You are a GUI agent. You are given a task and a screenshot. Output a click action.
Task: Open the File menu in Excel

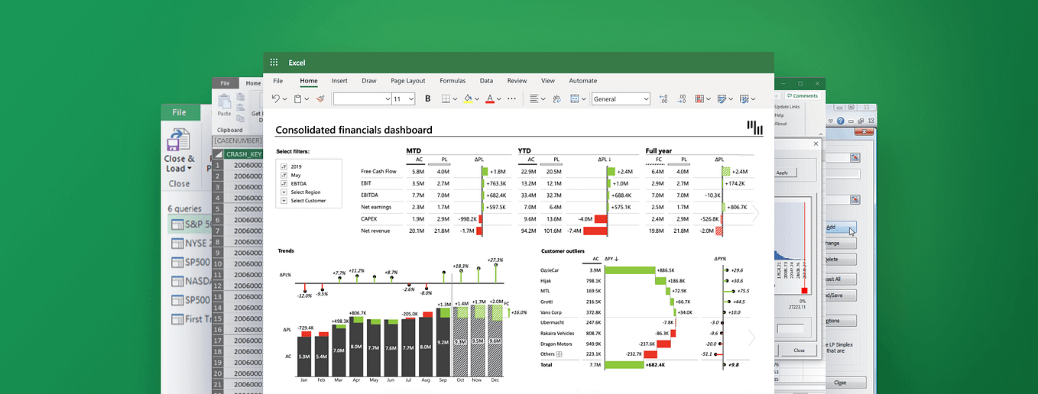[x=278, y=80]
